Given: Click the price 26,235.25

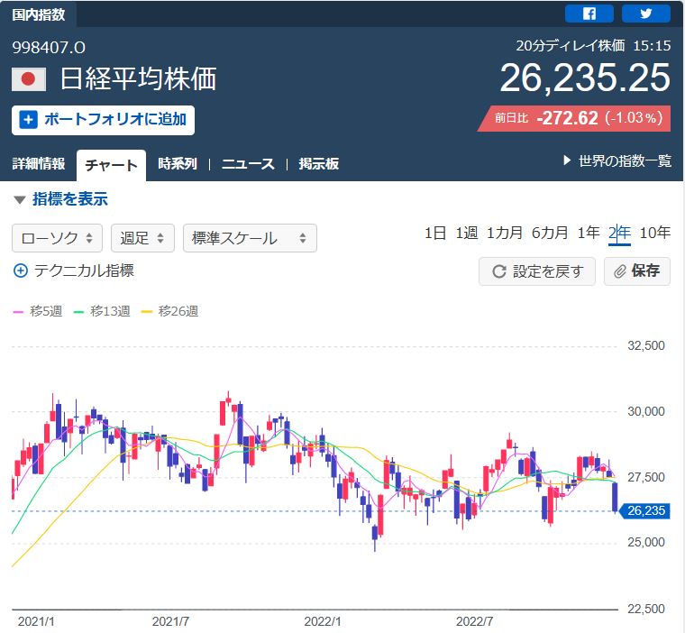Looking at the screenshot, I should coord(585,78).
